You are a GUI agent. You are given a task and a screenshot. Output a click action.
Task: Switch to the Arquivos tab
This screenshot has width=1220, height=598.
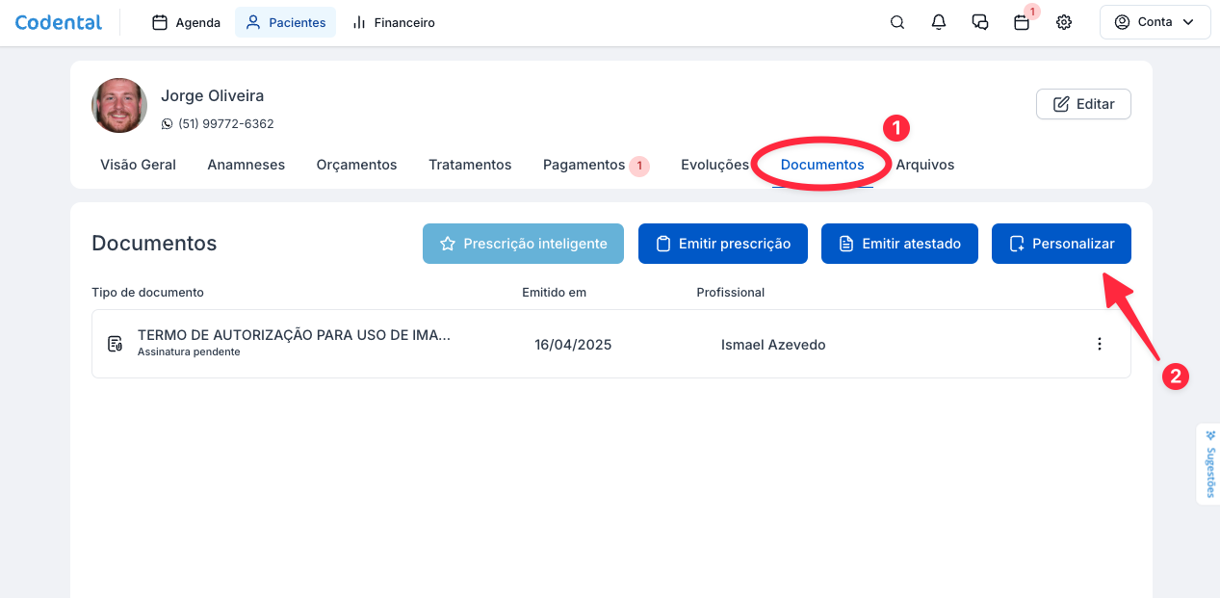(x=924, y=165)
